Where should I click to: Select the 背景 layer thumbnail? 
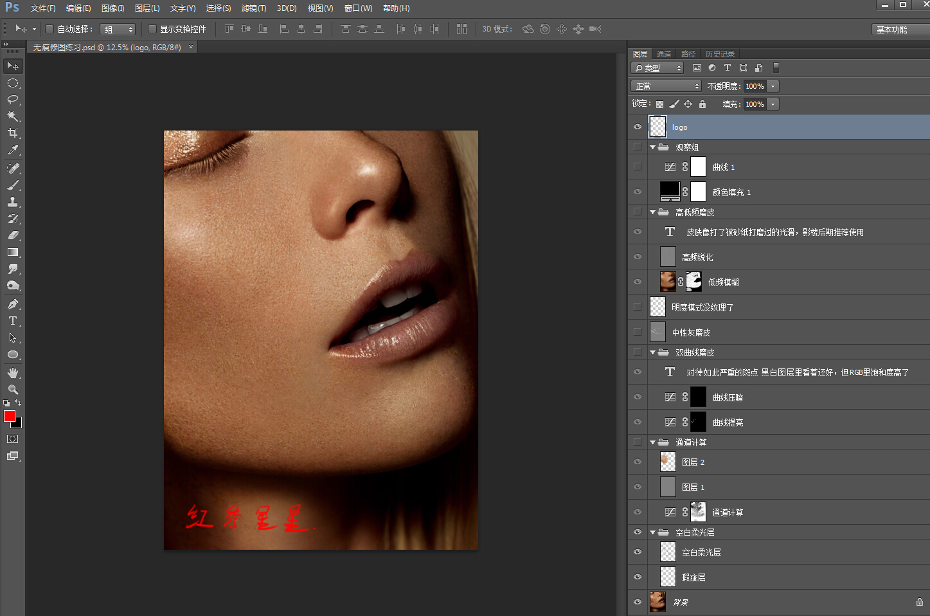(657, 602)
